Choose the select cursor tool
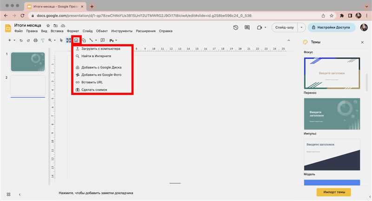 [x=61, y=40]
